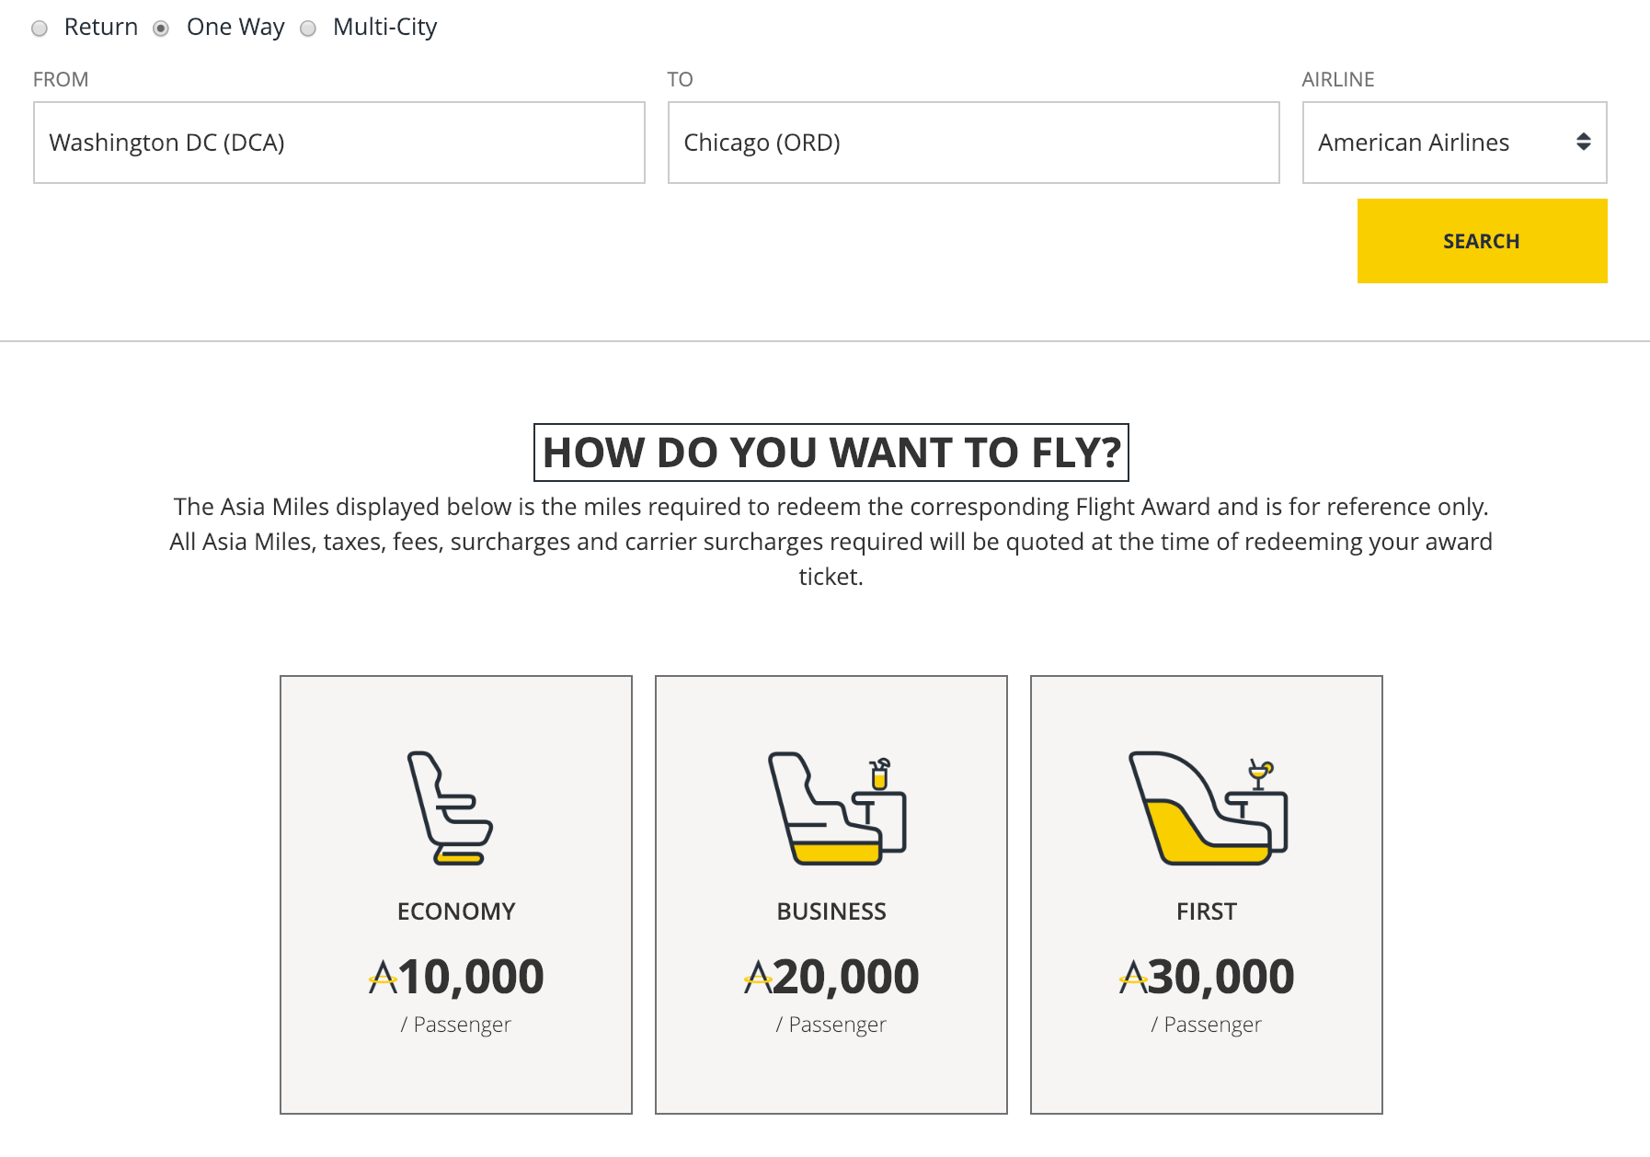The image size is (1650, 1157).
Task: Click the 30,000 miles per passenger price
Action: pyautogui.click(x=1220, y=978)
